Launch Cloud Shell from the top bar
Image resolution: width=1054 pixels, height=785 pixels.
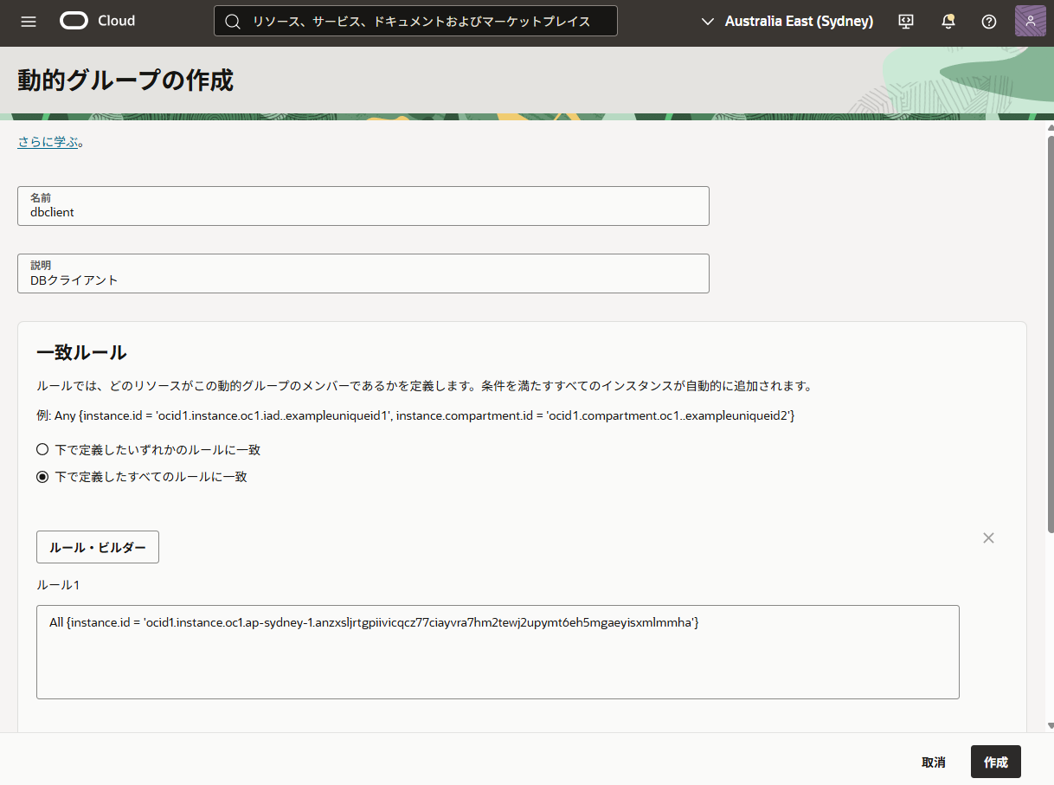pos(905,22)
